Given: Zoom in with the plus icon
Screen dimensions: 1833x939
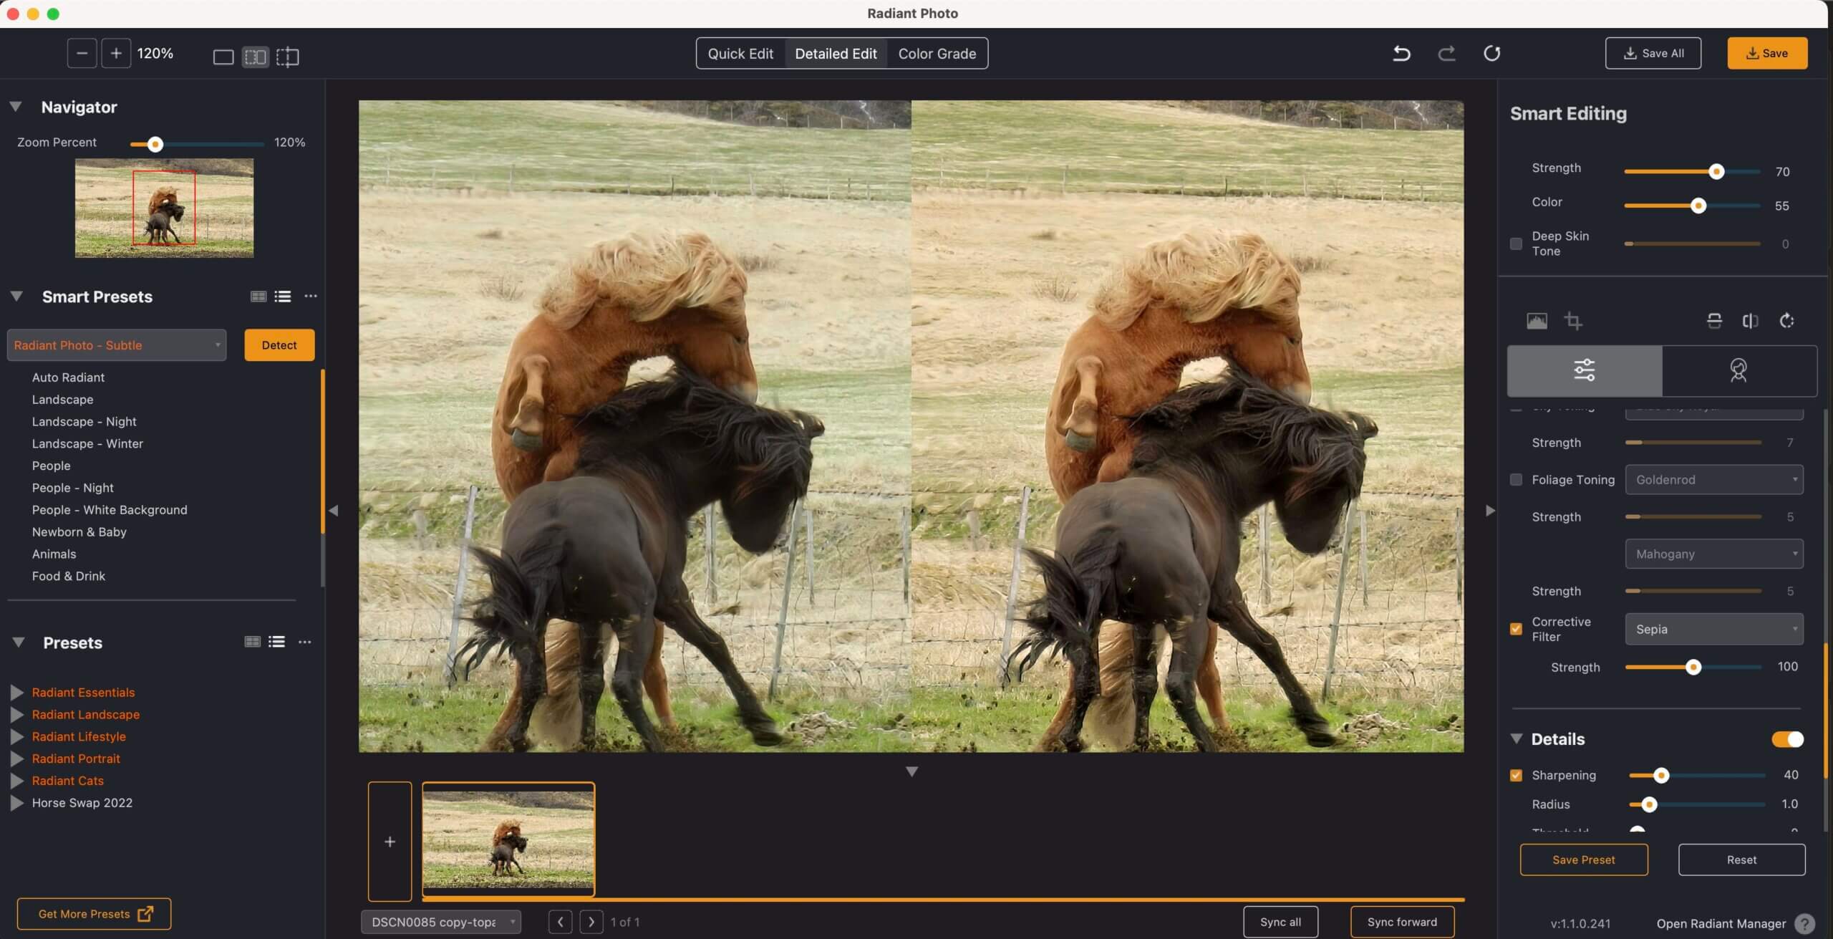Looking at the screenshot, I should pos(116,53).
